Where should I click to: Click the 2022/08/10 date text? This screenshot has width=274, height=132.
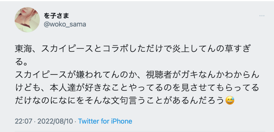click(55, 121)
